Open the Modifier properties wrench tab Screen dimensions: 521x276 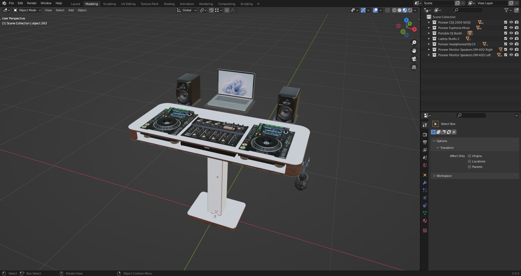pos(425,183)
